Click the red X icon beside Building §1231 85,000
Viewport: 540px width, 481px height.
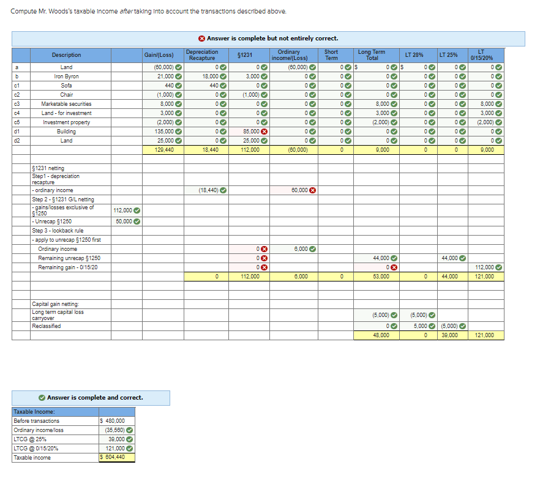coord(264,132)
